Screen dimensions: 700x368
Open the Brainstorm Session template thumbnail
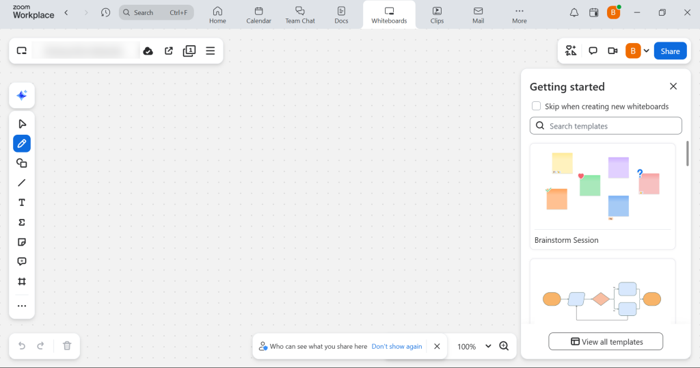pyautogui.click(x=602, y=186)
